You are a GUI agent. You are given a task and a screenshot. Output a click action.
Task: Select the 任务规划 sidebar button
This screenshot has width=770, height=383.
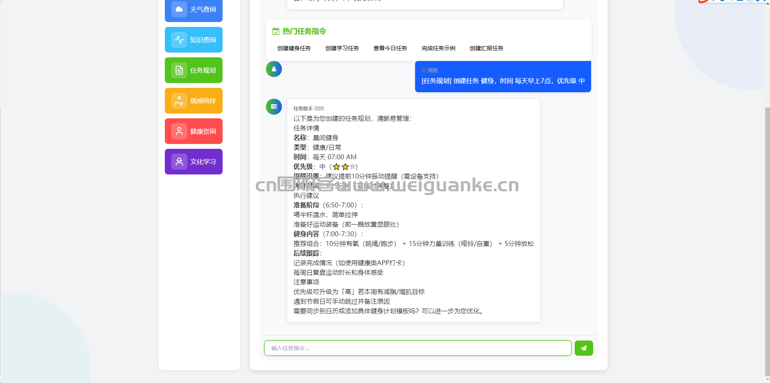194,70
